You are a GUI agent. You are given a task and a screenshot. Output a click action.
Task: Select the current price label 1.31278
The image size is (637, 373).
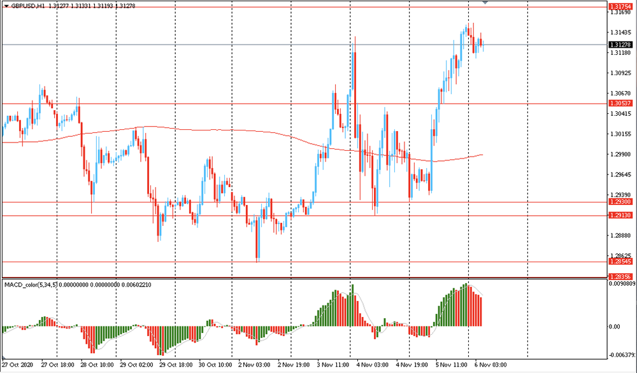(x=620, y=45)
